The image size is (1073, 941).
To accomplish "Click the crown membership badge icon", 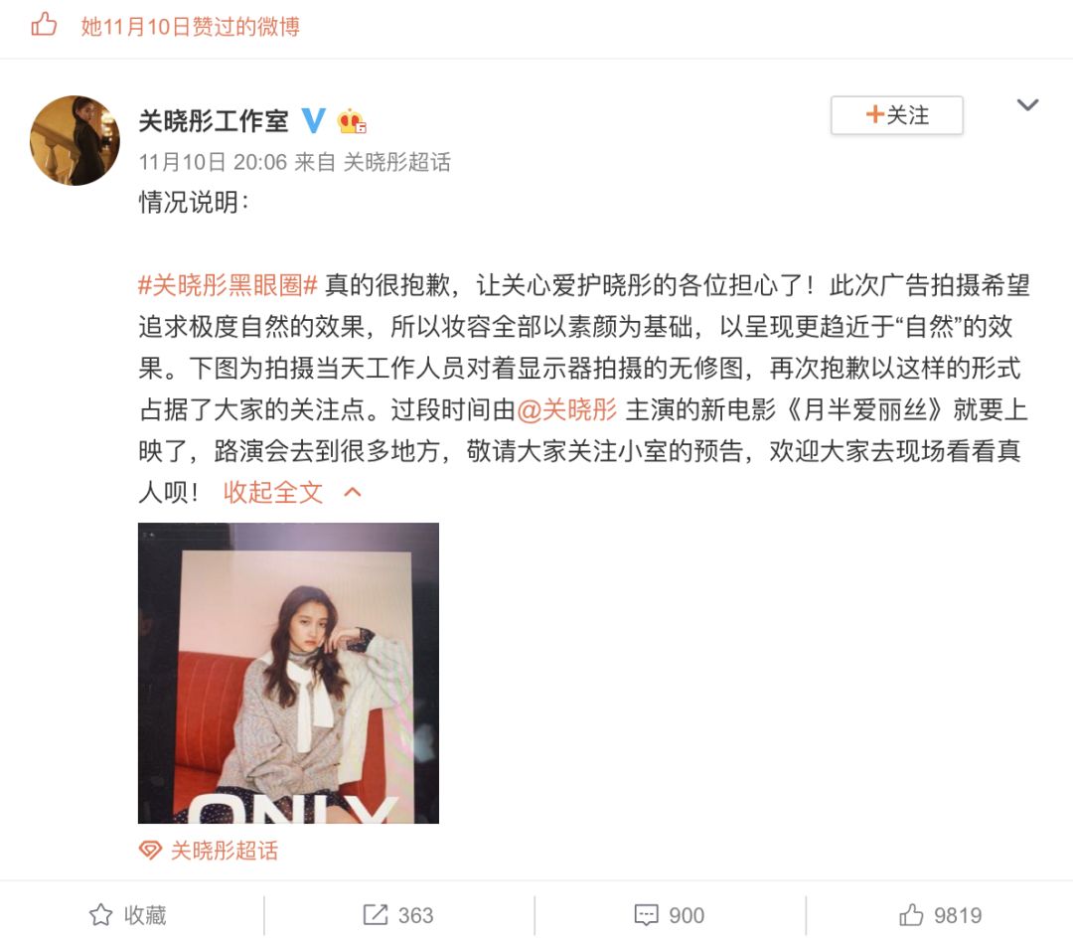I will point(352,121).
